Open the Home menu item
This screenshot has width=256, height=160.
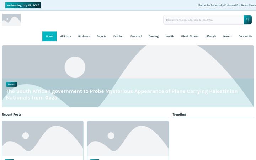(x=49, y=36)
